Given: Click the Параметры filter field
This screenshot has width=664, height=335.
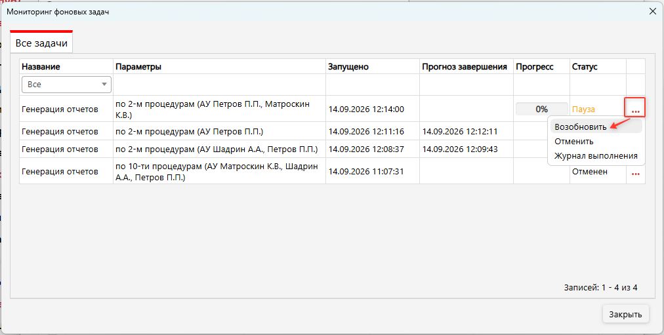Looking at the screenshot, I should point(219,85).
